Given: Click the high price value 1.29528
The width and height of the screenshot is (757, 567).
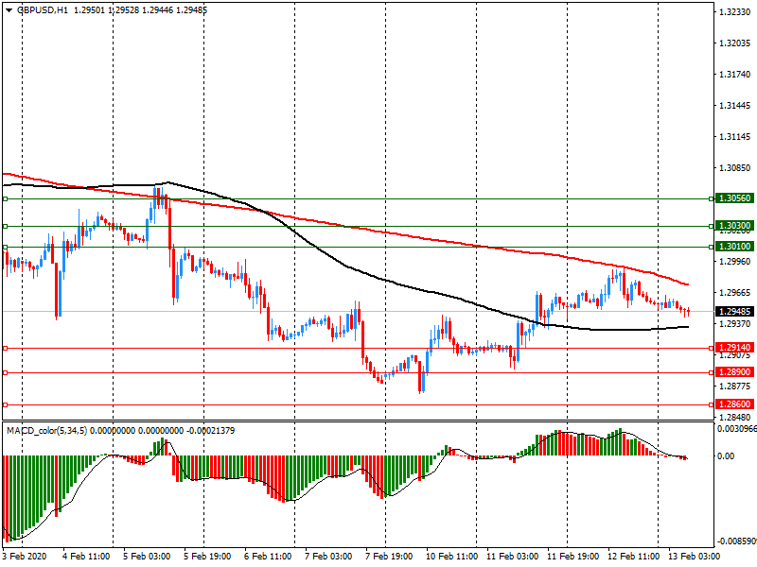Looking at the screenshot, I should (x=123, y=10).
